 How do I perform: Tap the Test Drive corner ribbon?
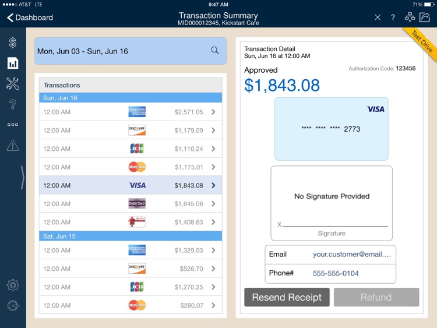coord(422,42)
